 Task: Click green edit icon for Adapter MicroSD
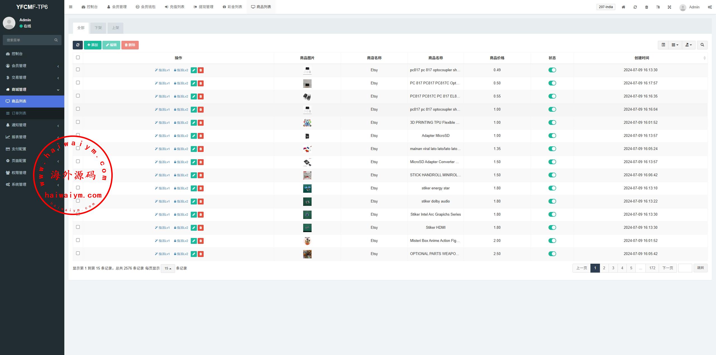(194, 136)
